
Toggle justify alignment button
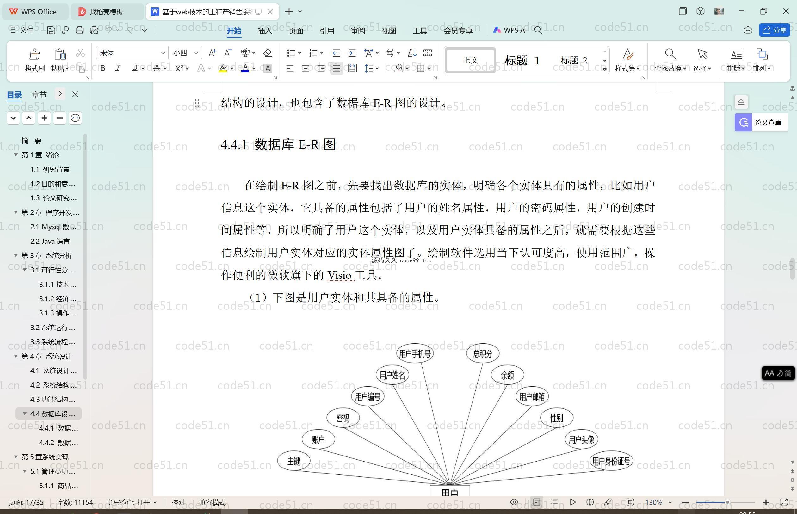pos(336,68)
